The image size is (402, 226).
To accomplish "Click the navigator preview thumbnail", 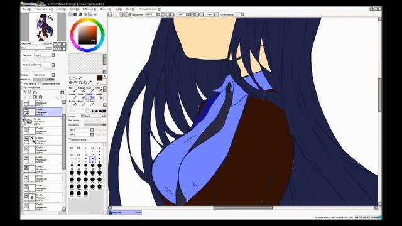I will tap(43, 26).
